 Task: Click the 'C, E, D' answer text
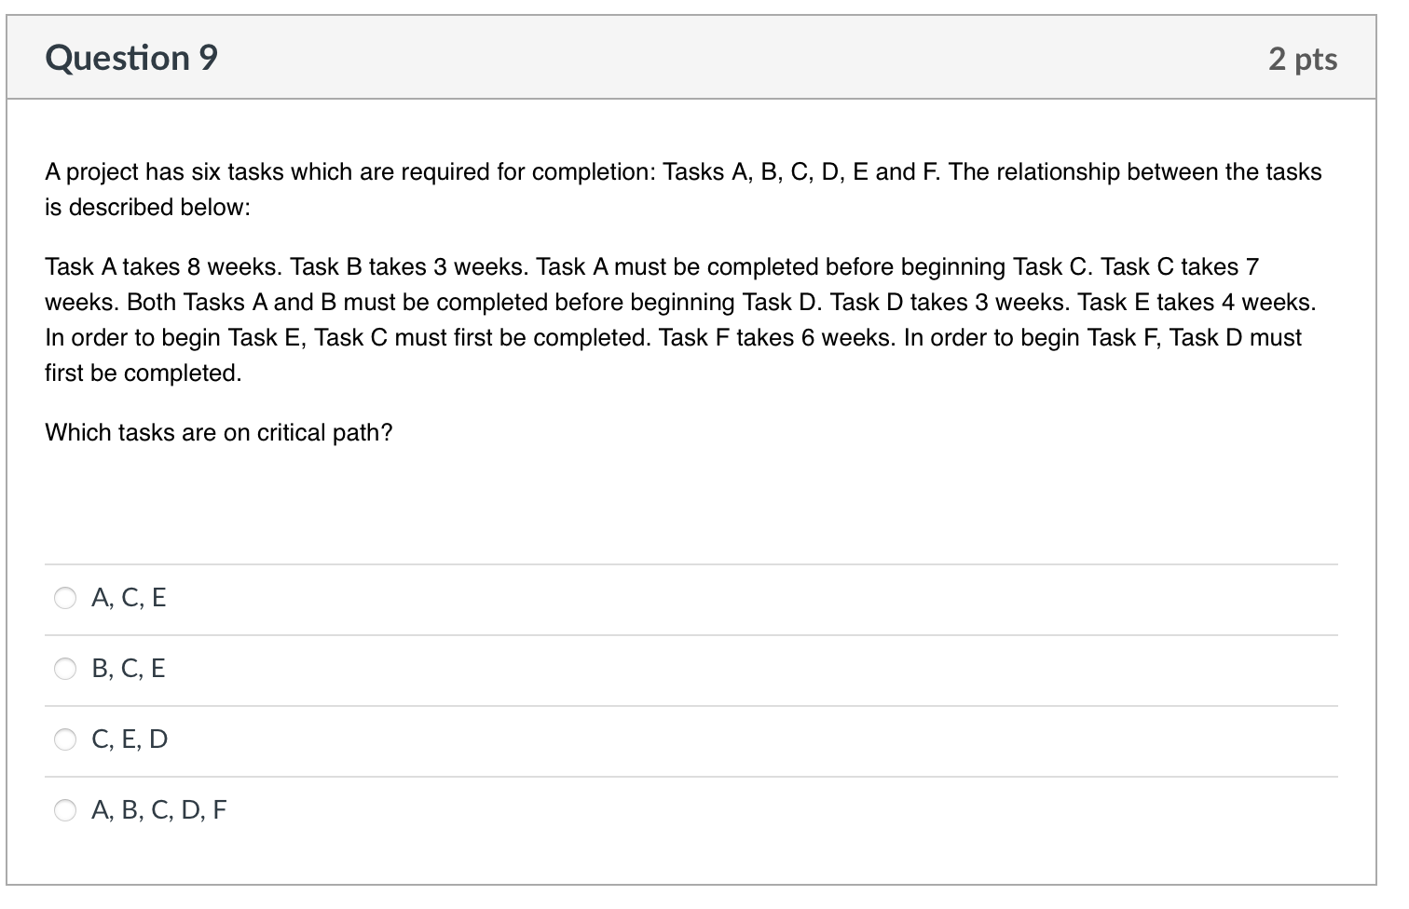pos(130,739)
